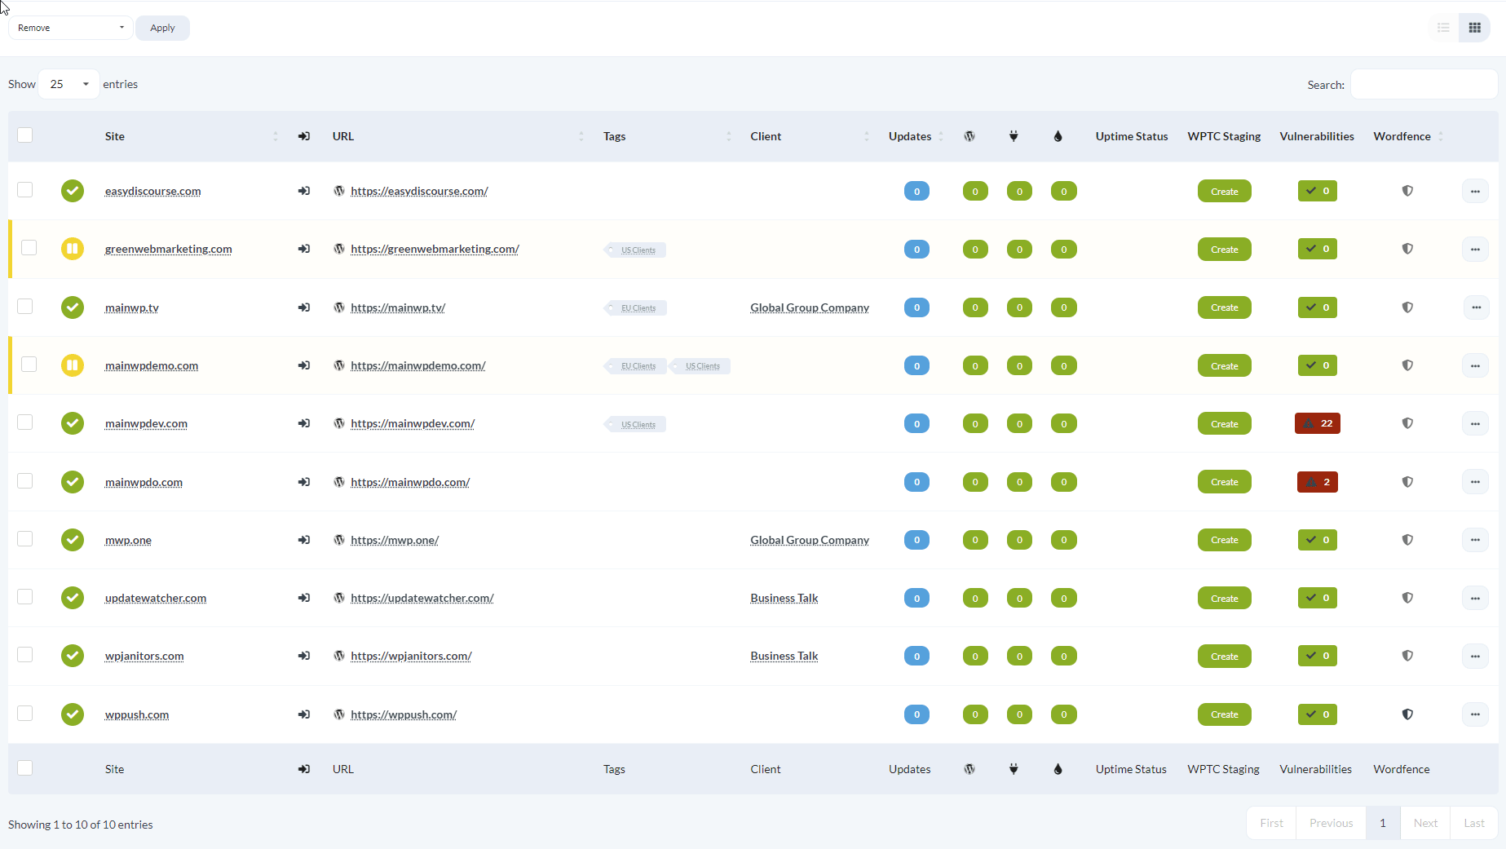Screen dimensions: 1506x849
Task: Open Business Talk client for wpjanitors.com
Action: (784, 656)
